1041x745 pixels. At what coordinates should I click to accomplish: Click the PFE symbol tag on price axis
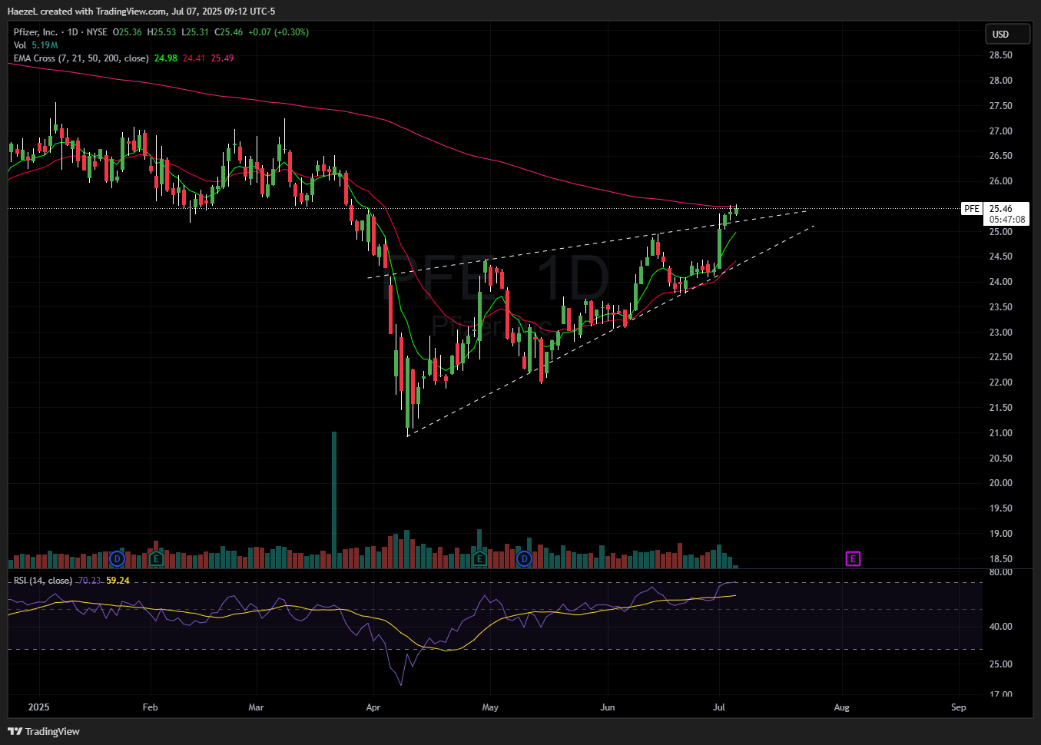pyautogui.click(x=972, y=208)
